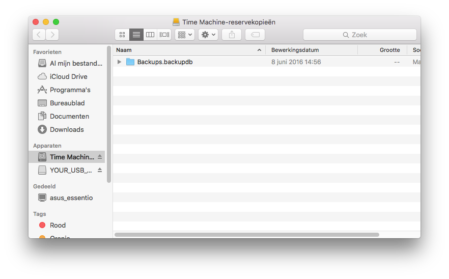Switch to column view
449x279 pixels.
click(150, 35)
